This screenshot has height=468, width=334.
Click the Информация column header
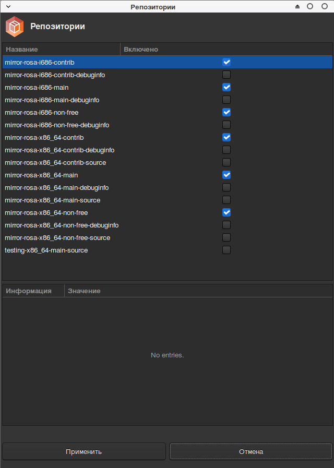pos(32,291)
